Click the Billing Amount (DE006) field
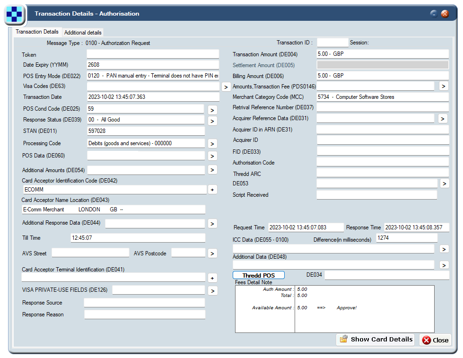This screenshot has width=463, height=358. [x=383, y=76]
